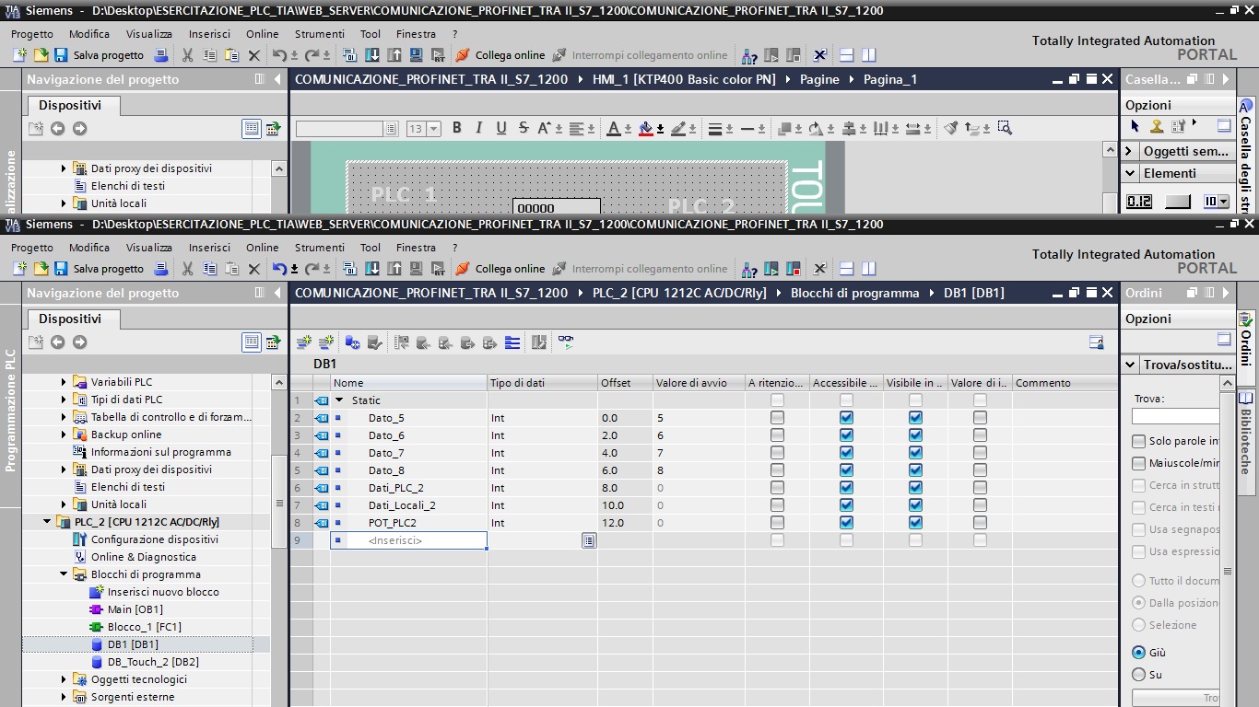Click the forward arrow in lower project navigation
The height and width of the screenshot is (707, 1259).
click(79, 342)
